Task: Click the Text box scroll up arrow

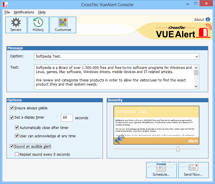Action: [196, 68]
